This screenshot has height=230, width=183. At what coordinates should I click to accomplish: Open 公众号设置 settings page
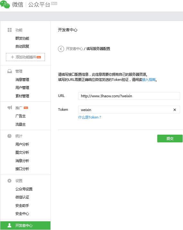click(x=24, y=189)
